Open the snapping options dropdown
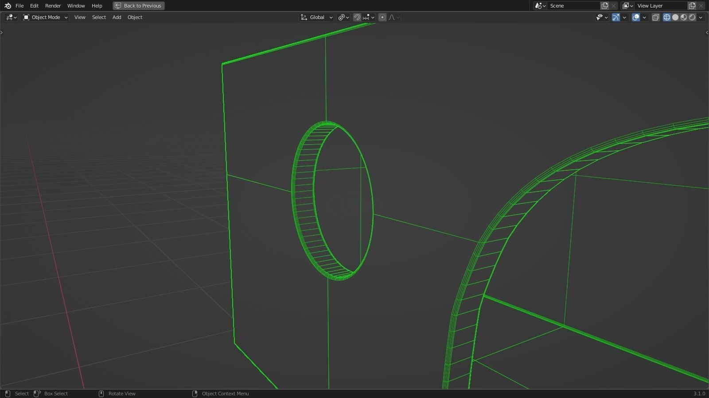 coord(369,17)
